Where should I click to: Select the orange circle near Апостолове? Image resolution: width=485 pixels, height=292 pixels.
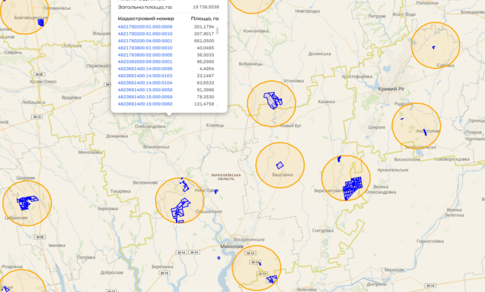(415, 126)
